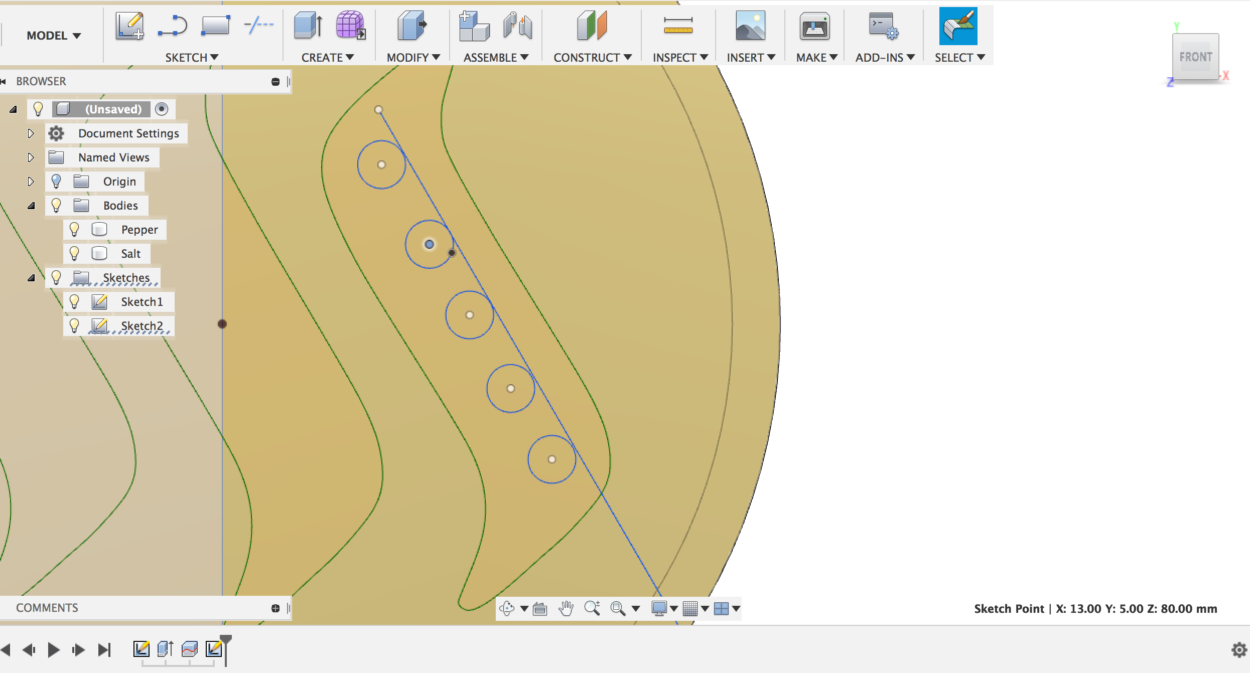
Task: Click the Scripts and Add-Ins icon
Action: 884,26
